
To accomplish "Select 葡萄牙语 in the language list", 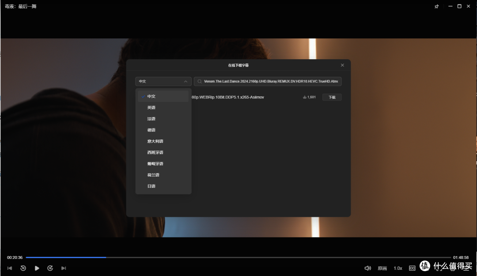I will coord(163,164).
